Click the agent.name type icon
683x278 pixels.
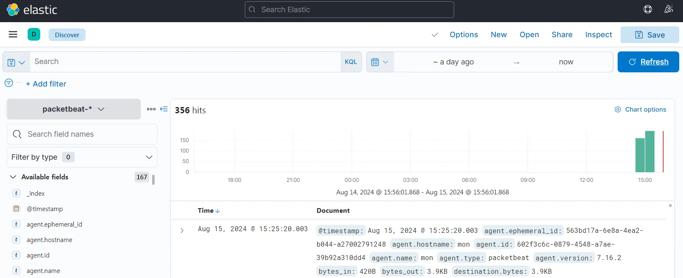[16, 270]
